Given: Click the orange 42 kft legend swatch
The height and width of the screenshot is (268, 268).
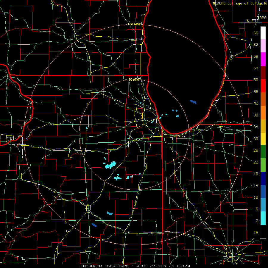Looking at the screenshot, I should (x=263, y=112).
